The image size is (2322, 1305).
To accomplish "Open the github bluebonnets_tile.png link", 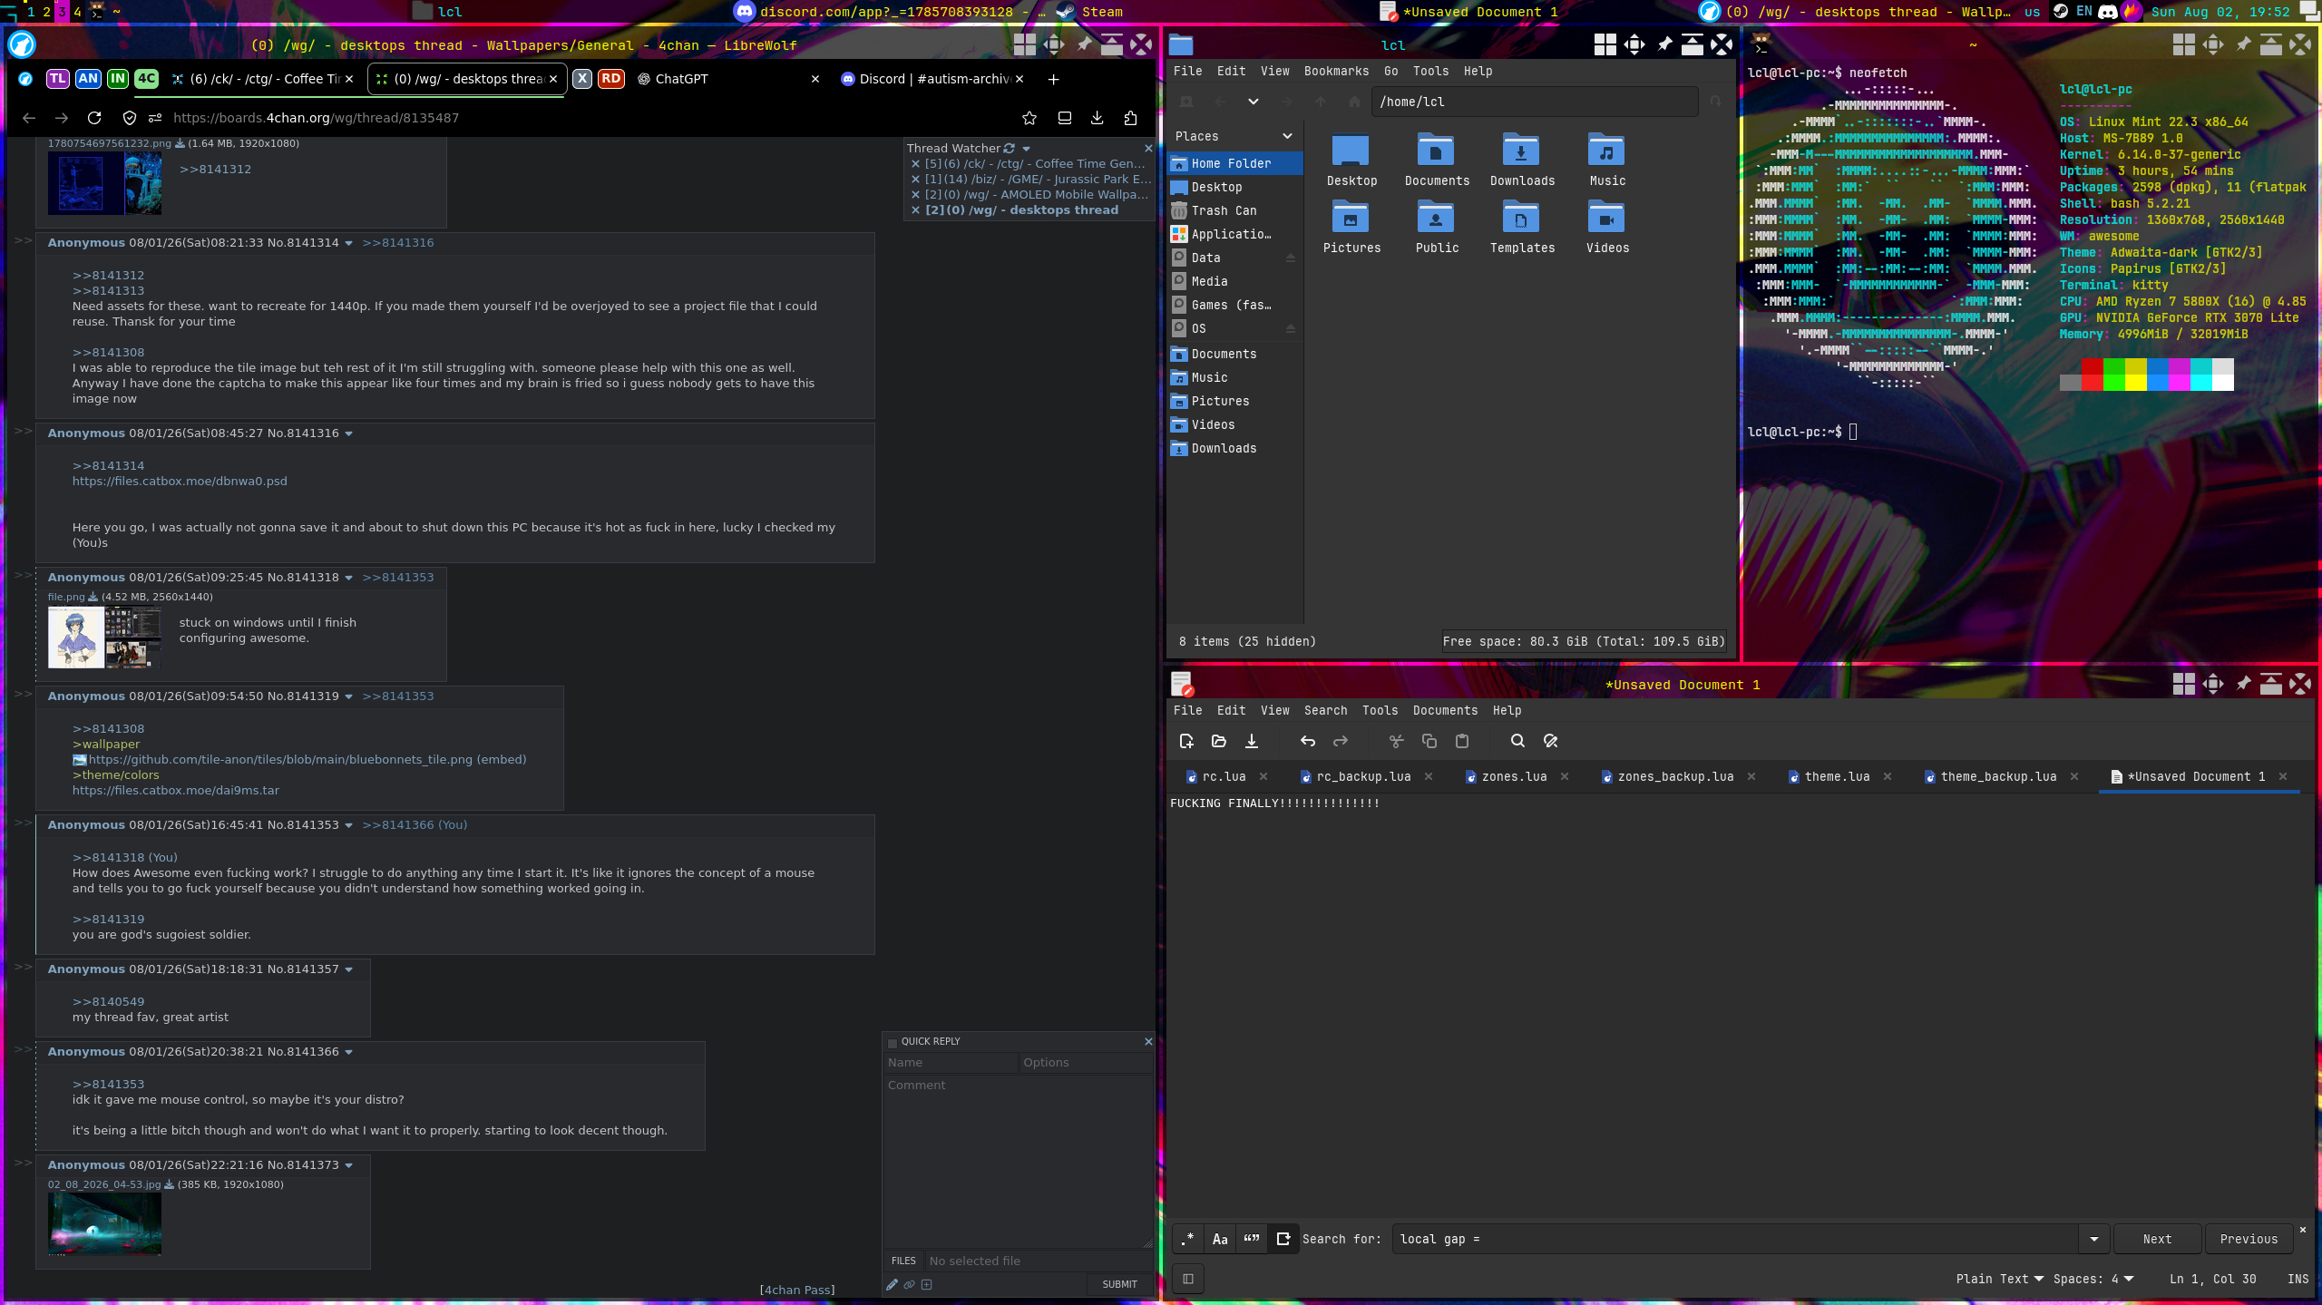I will pyautogui.click(x=280, y=760).
